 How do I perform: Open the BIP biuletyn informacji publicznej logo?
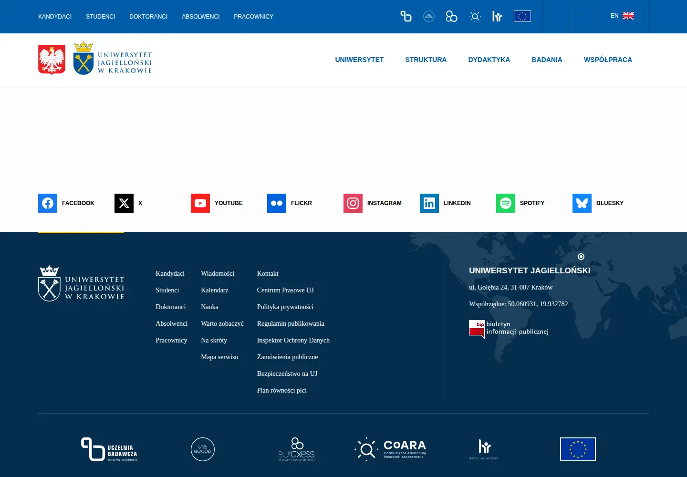(x=509, y=329)
